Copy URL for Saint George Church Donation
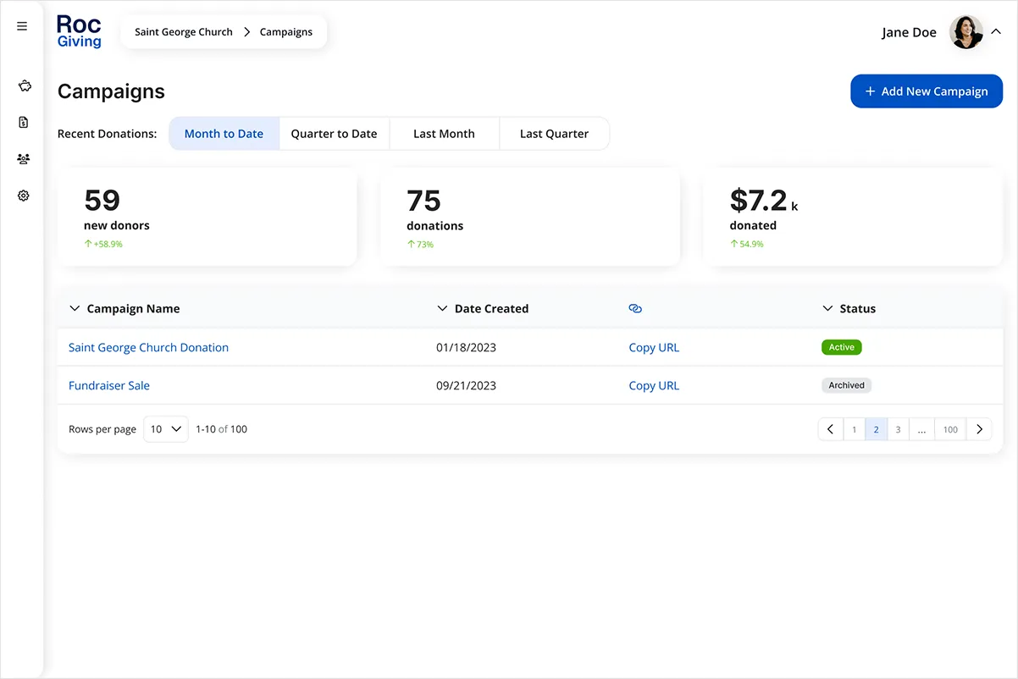Image resolution: width=1018 pixels, height=679 pixels. click(x=654, y=347)
